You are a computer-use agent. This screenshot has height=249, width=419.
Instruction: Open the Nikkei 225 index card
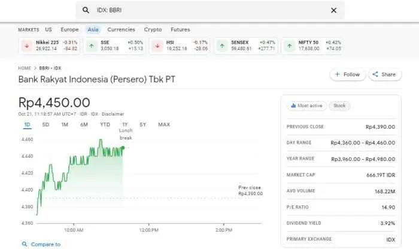pos(49,45)
